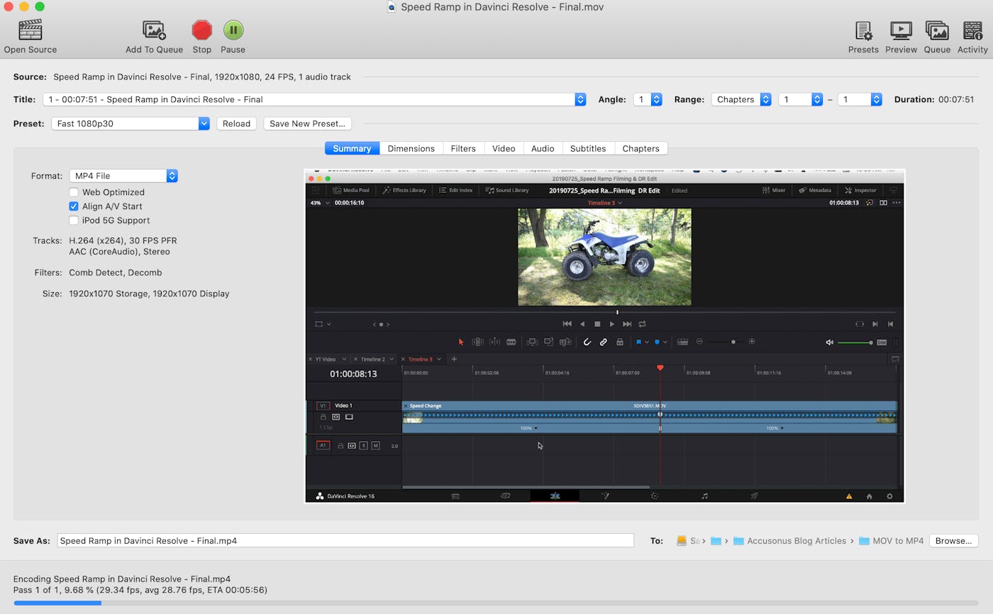The height and width of the screenshot is (614, 993).
Task: Open the Audio tab
Action: (543, 148)
